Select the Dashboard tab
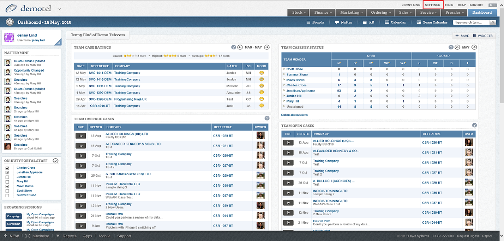The image size is (504, 241). 482,12
